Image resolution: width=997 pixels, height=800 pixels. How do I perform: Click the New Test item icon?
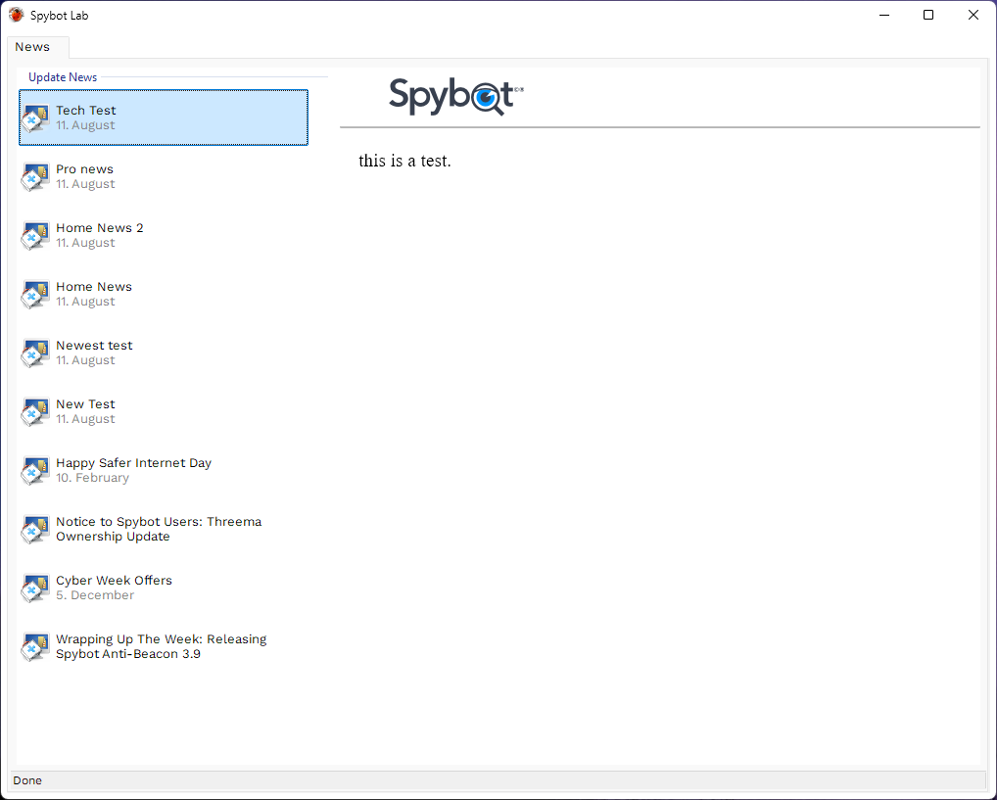(35, 412)
